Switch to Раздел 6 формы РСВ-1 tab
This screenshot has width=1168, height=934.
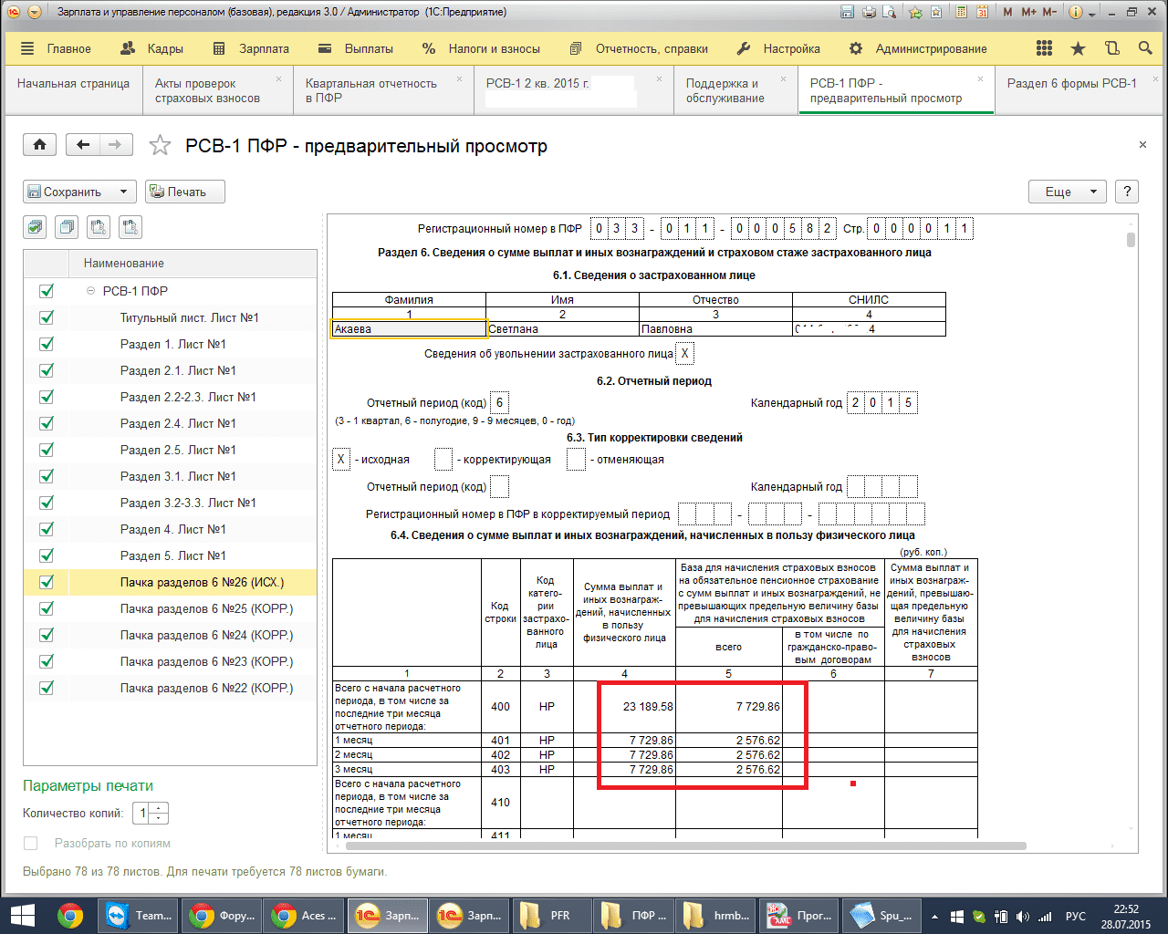1071,84
